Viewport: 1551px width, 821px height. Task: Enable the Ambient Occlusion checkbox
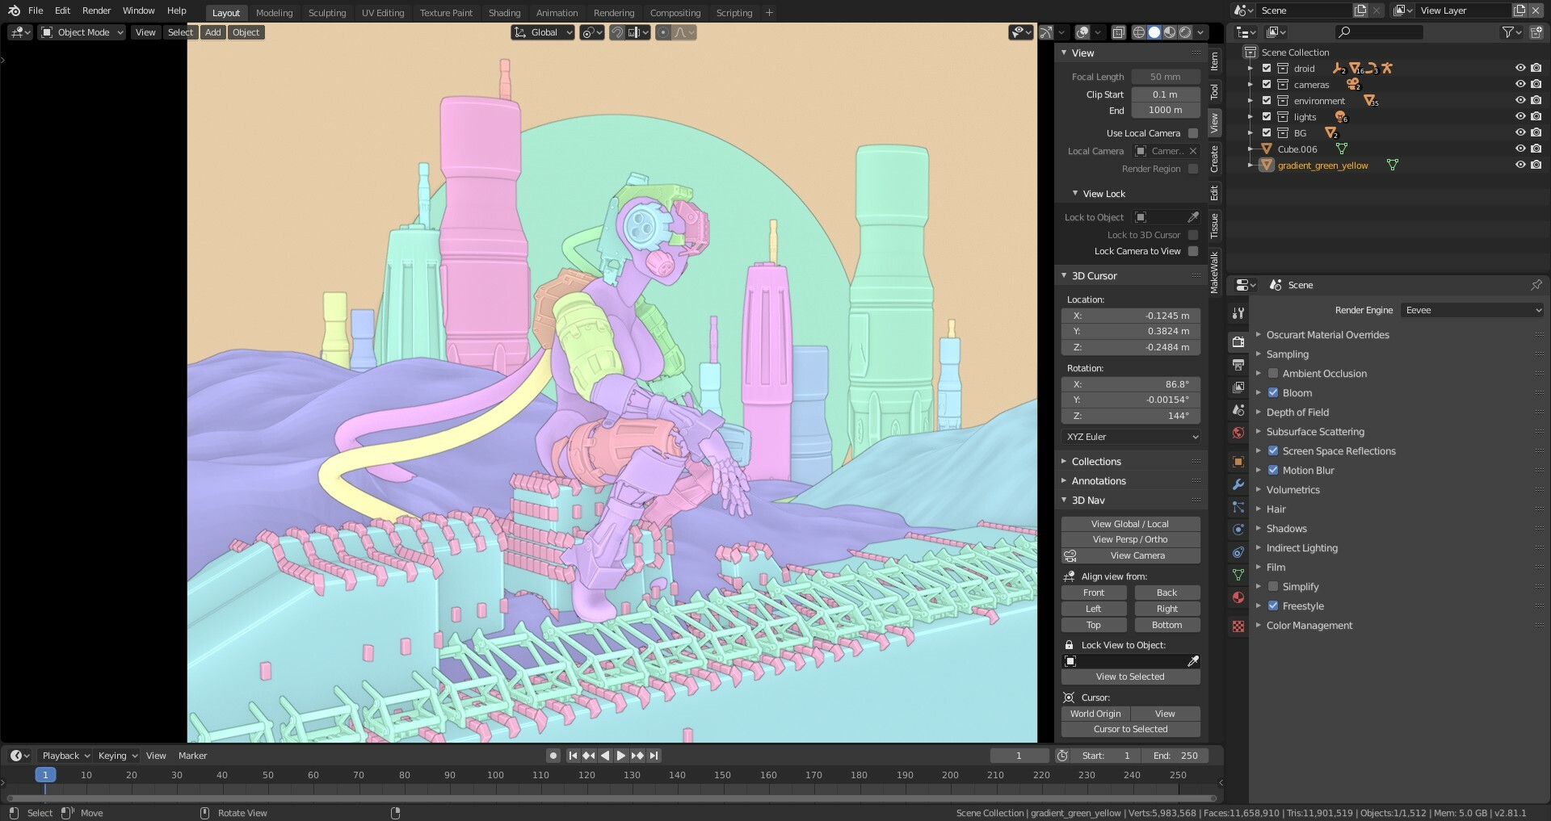point(1273,374)
